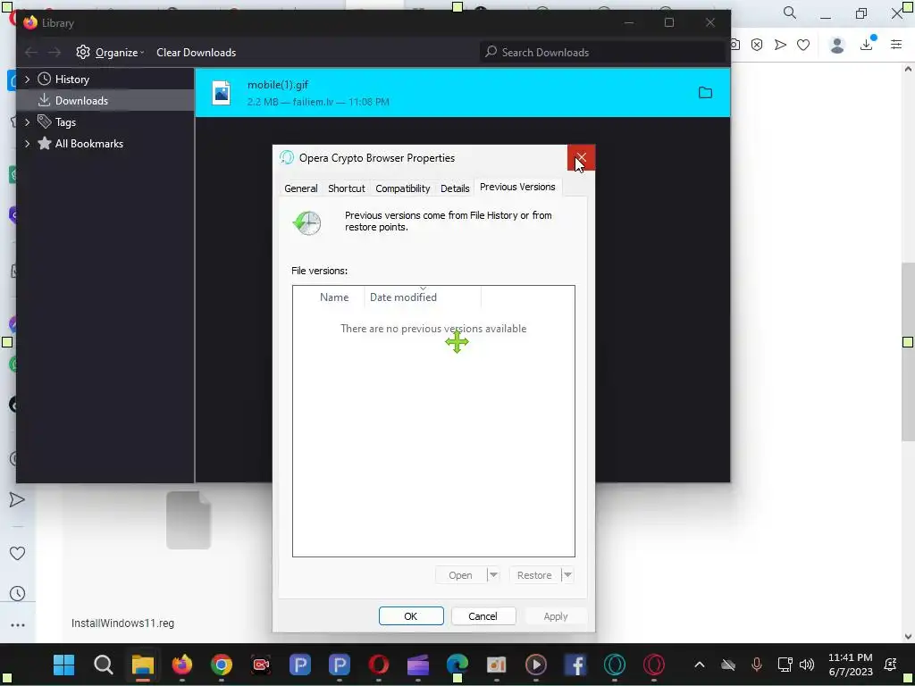This screenshot has height=686, width=915.
Task: Select the mobile(1).gif file name
Action: [x=278, y=85]
